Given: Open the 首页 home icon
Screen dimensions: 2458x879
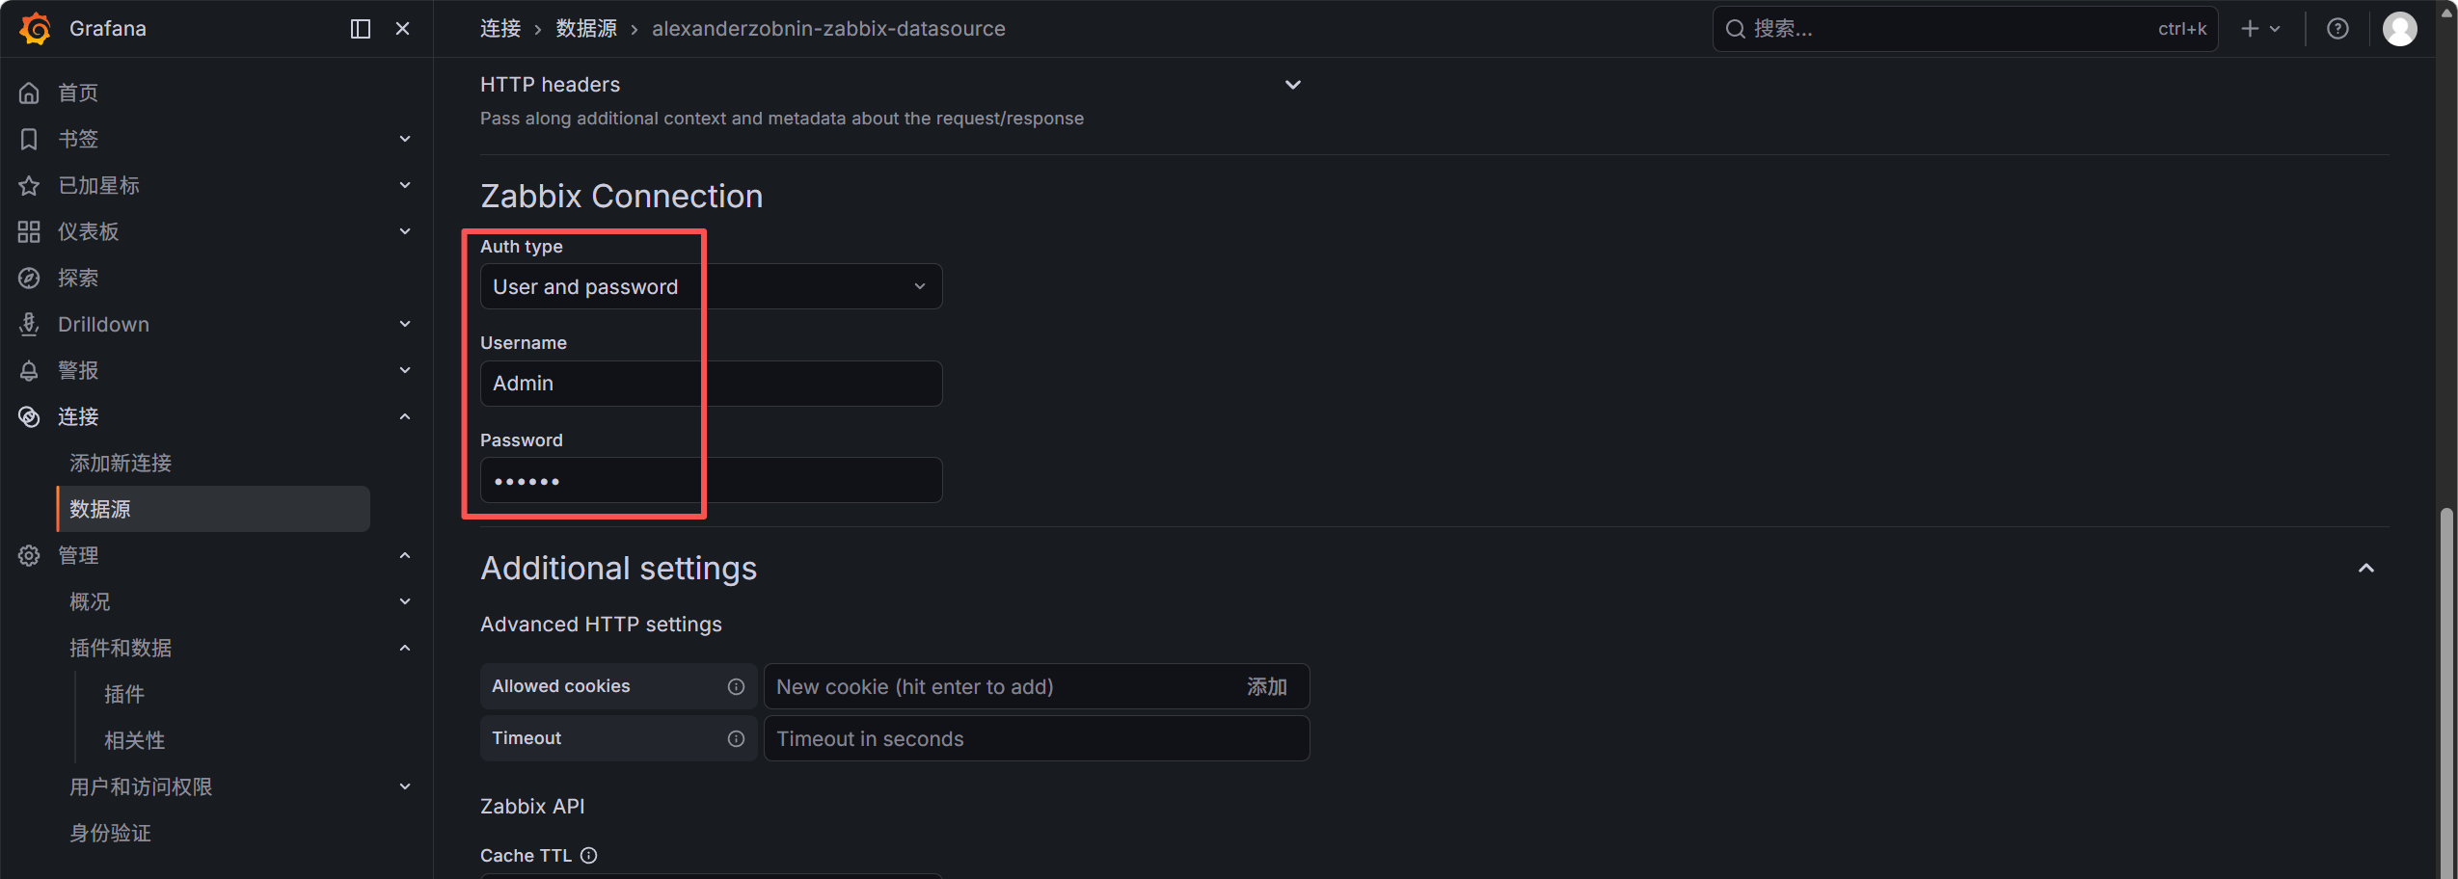Looking at the screenshot, I should [29, 93].
